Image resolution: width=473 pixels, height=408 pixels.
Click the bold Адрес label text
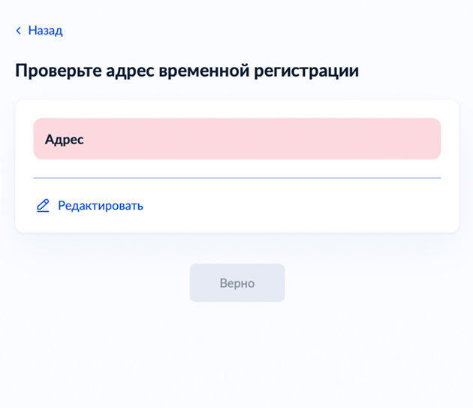(x=65, y=140)
